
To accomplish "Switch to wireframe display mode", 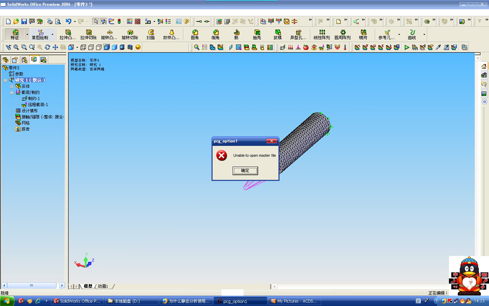I will pyautogui.click(x=83, y=47).
